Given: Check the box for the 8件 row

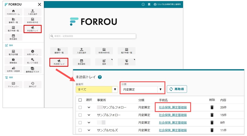Looking at the screenshot, I should tap(80, 123).
